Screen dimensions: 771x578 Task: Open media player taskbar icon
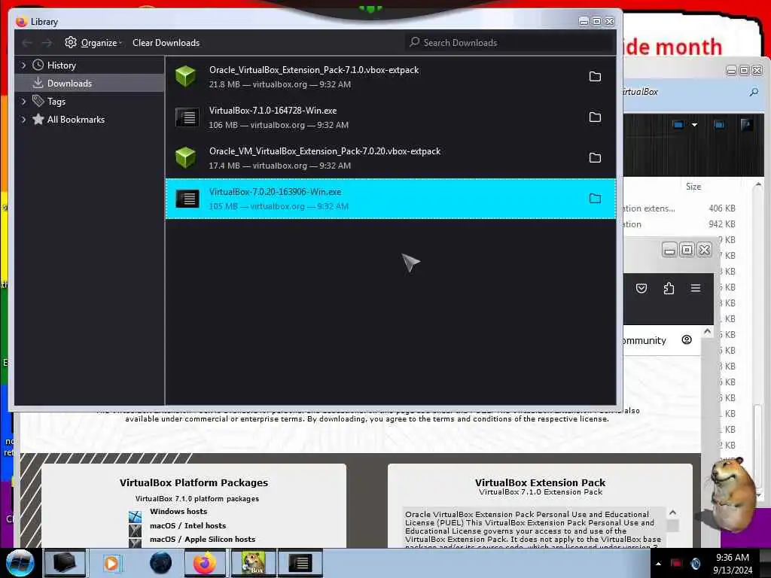(x=111, y=563)
